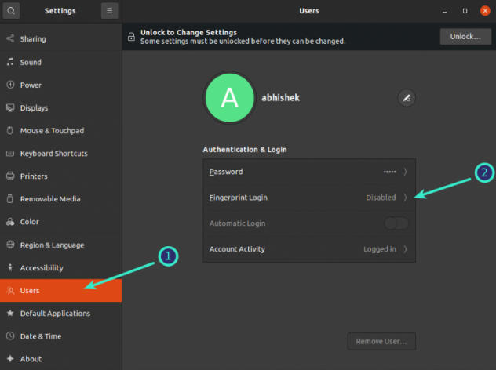Image resolution: width=496 pixels, height=370 pixels.
Task: Toggle the Automatic Login switch
Action: [x=396, y=223]
